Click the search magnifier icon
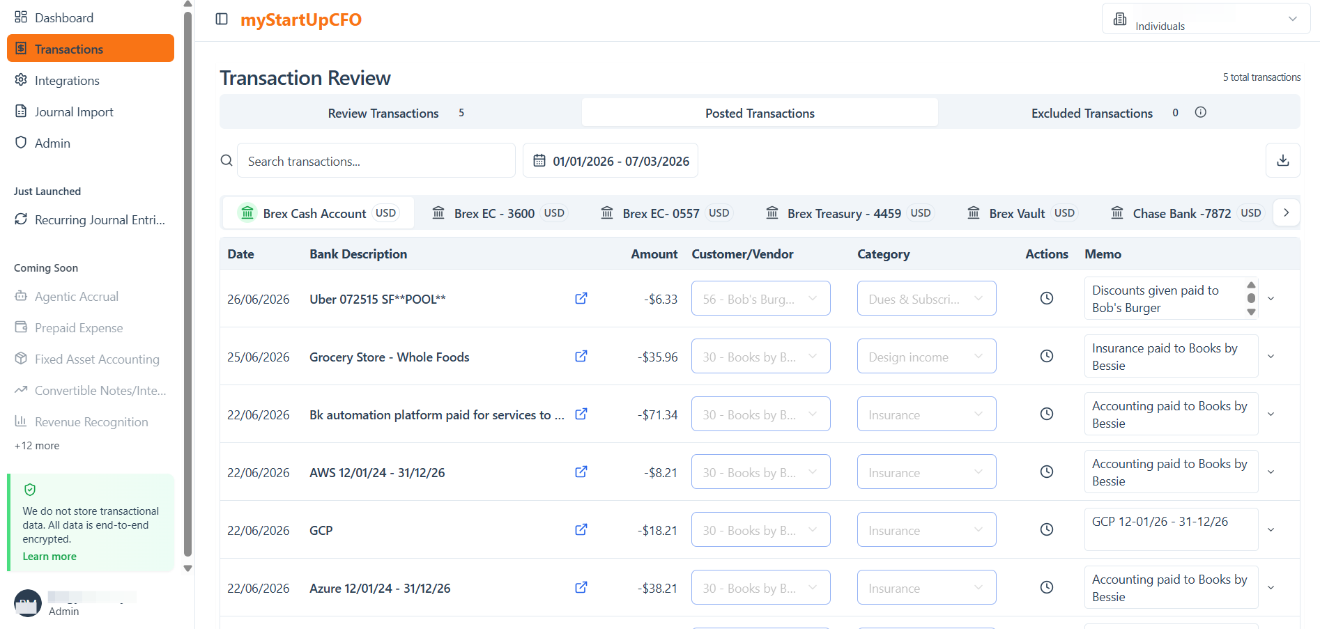 point(227,160)
